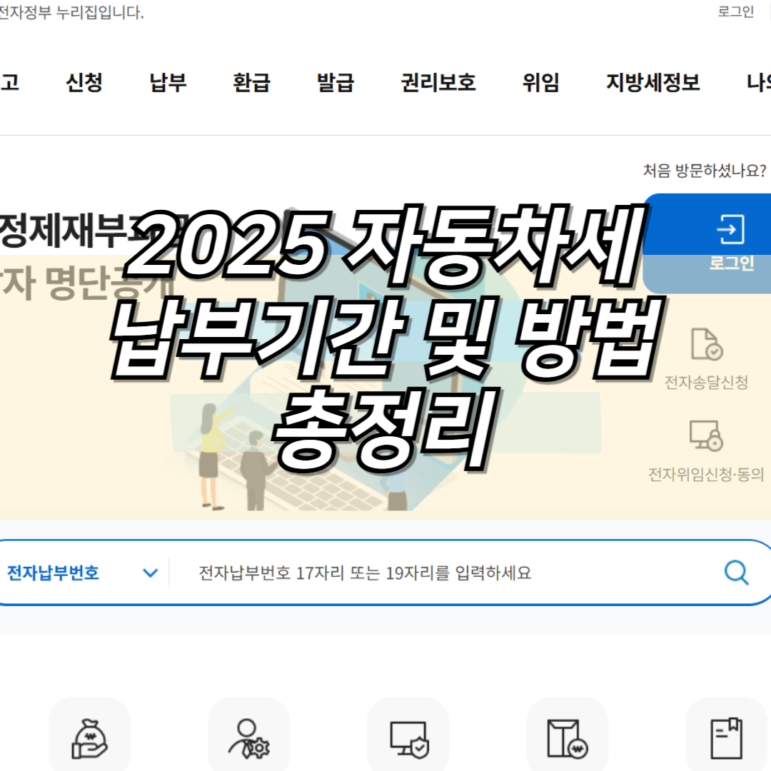Open the 권리보호 menu

click(438, 82)
